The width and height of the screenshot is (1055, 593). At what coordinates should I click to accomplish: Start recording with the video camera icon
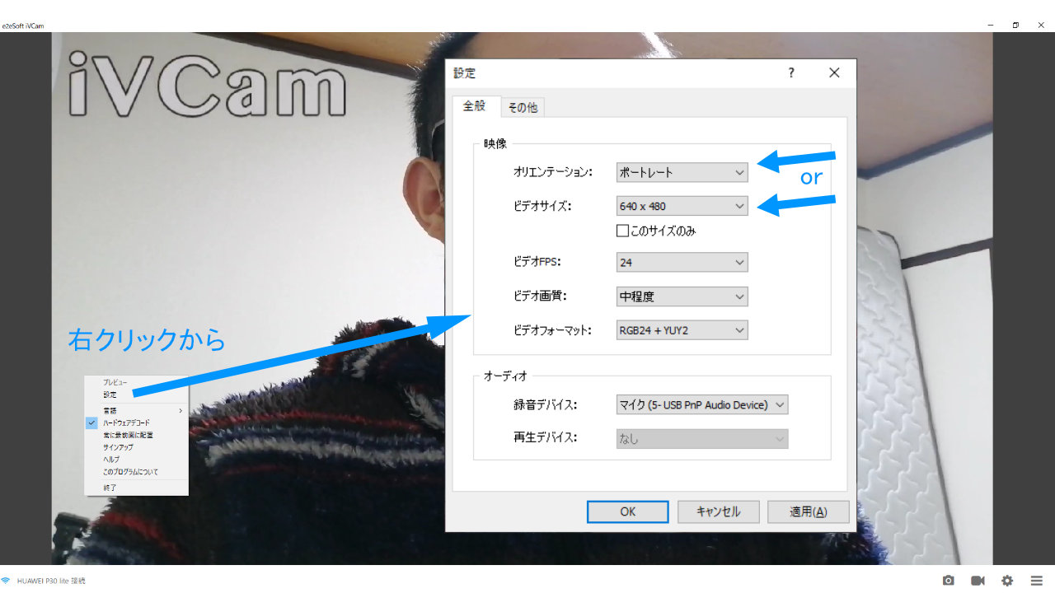[978, 581]
